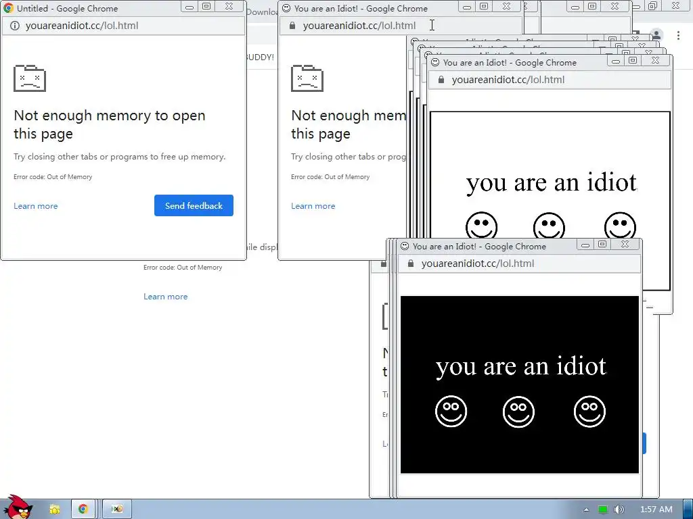Viewport: 693px width, 519px height.
Task: Click 'you are an idiot' text on white background
Action: tap(551, 182)
